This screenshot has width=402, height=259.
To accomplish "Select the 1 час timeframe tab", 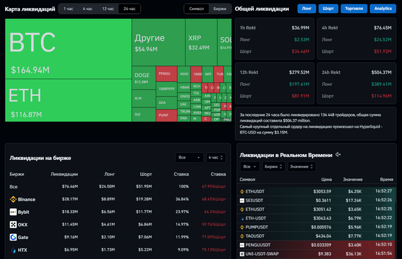I will click(68, 9).
